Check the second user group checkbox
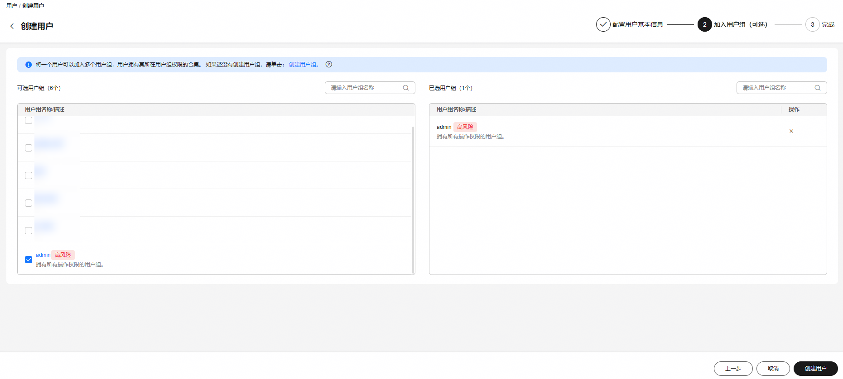Screen dimensions: 843x379 coord(29,148)
